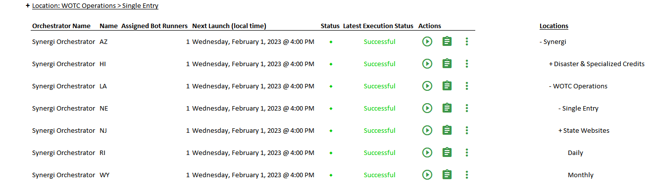Expand the State Websites location
The height and width of the screenshot is (192, 652).
(x=560, y=130)
